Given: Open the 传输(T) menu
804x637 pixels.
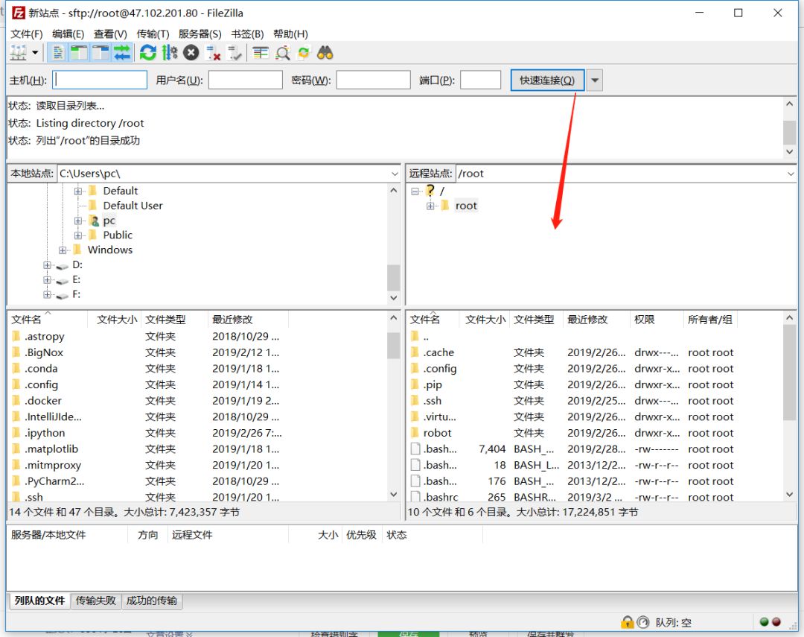Looking at the screenshot, I should pos(153,34).
